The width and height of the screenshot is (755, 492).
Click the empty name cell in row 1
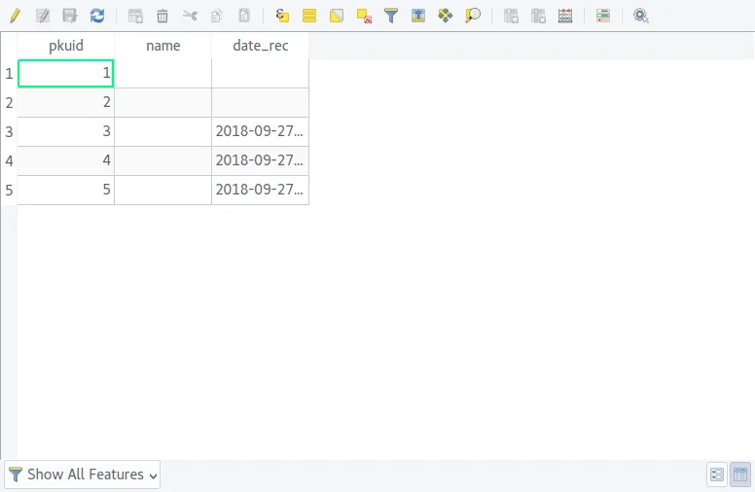tap(163, 74)
